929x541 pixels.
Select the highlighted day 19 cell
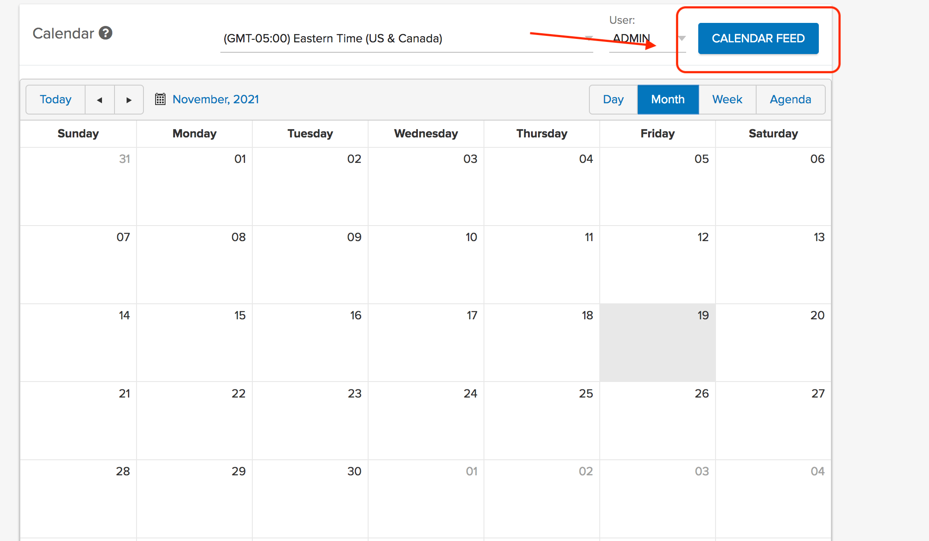point(658,342)
